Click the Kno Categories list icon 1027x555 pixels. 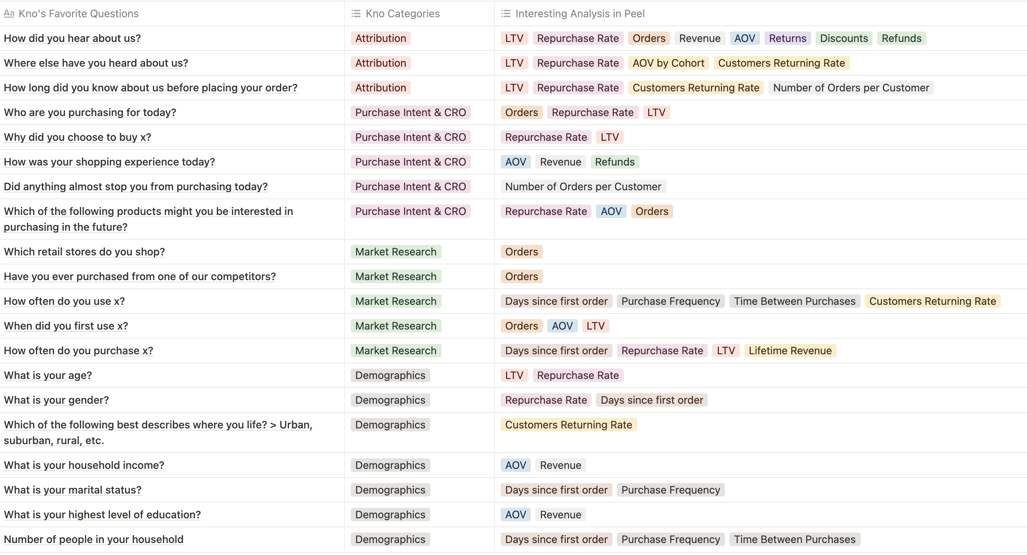point(356,13)
